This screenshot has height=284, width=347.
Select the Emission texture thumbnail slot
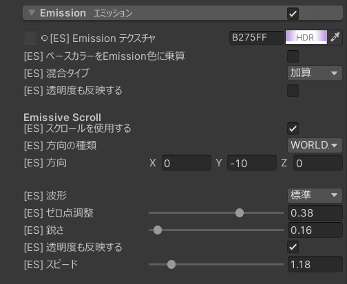30,37
